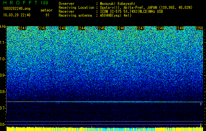Click the 'meteor' label
This screenshot has width=206, height=131.
(47, 10)
